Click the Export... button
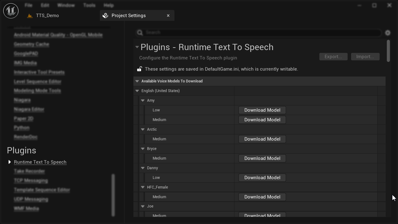The width and height of the screenshot is (398, 224). [333, 57]
